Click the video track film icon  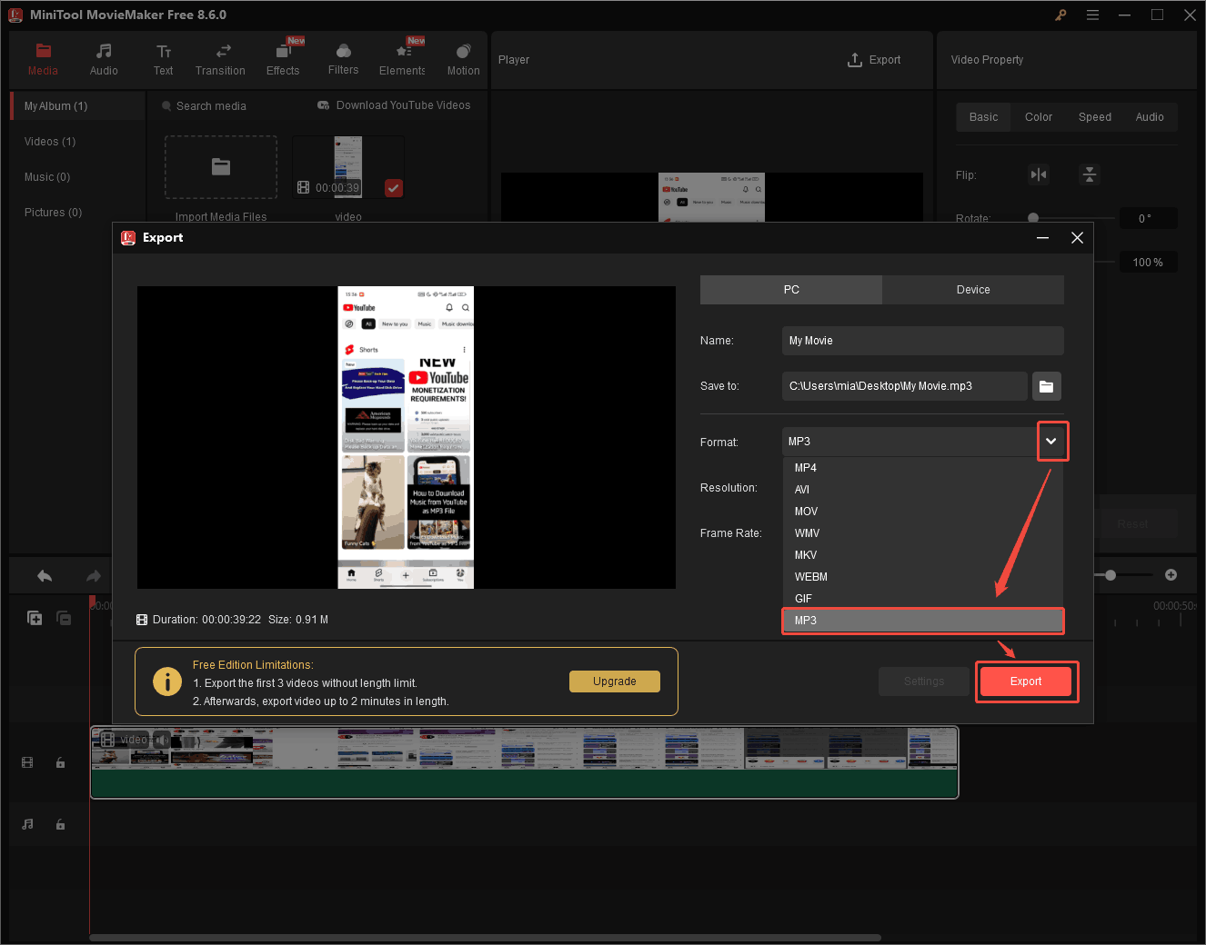(x=27, y=763)
